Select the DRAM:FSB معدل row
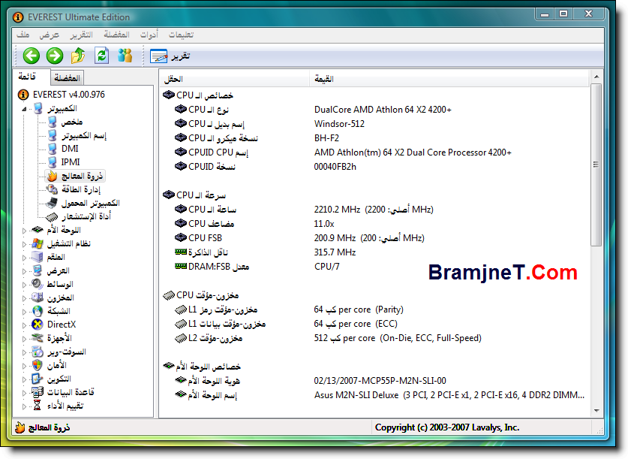628x459 pixels. [x=374, y=267]
